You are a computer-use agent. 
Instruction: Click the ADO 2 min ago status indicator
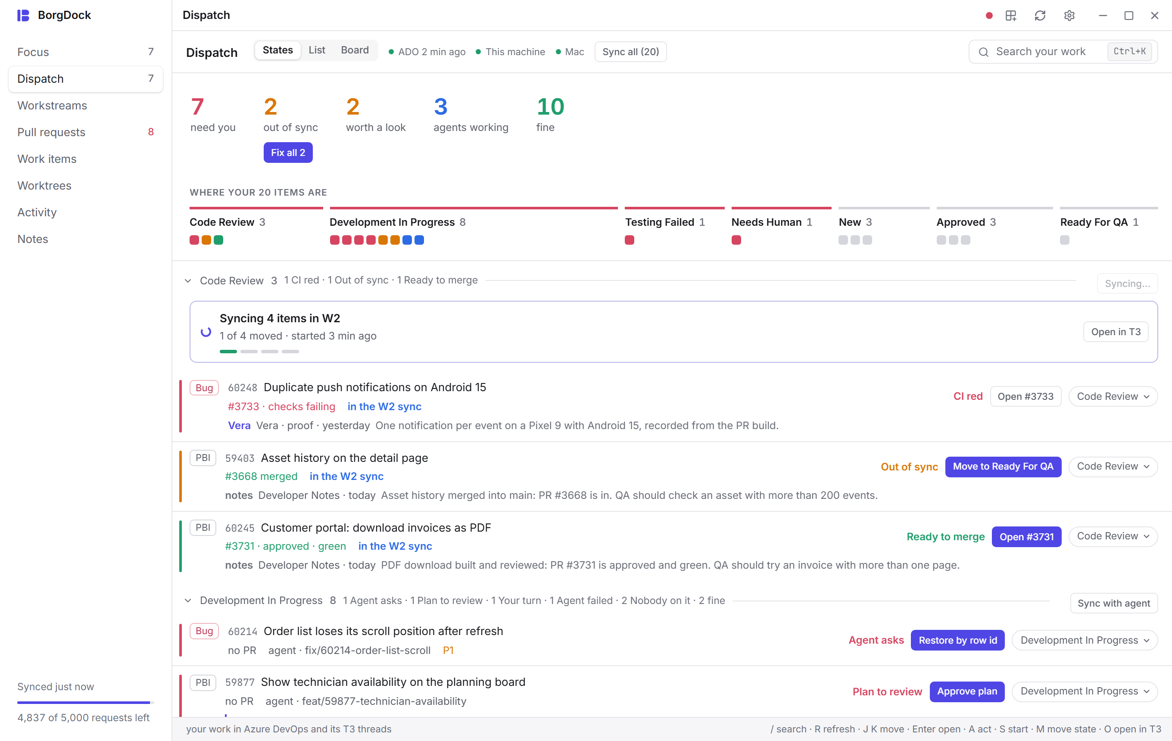coord(427,52)
